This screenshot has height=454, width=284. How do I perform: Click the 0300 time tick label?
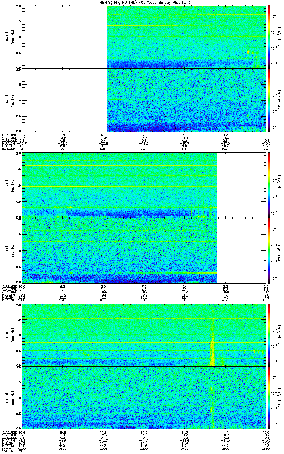(144, 449)
